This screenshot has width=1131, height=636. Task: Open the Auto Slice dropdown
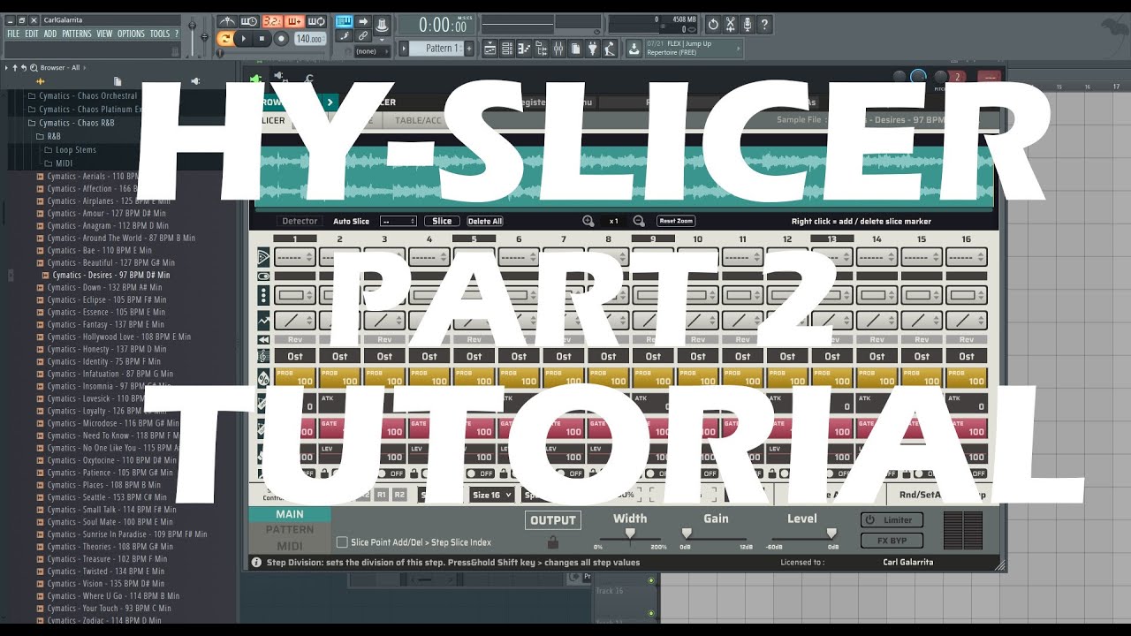click(x=399, y=221)
